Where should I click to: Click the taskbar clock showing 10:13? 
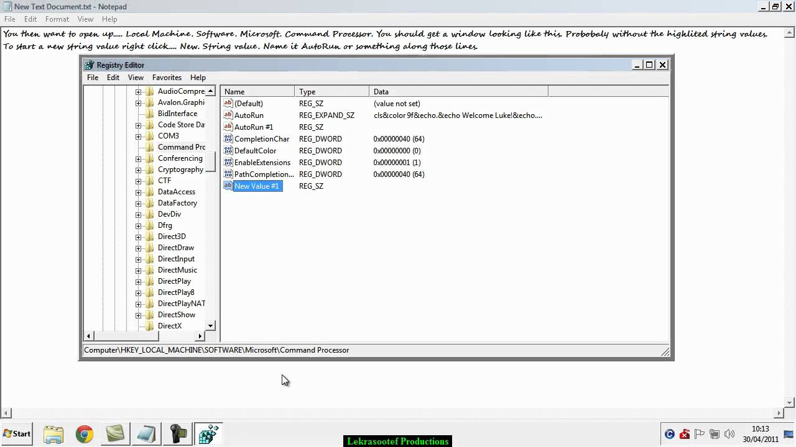(760, 434)
